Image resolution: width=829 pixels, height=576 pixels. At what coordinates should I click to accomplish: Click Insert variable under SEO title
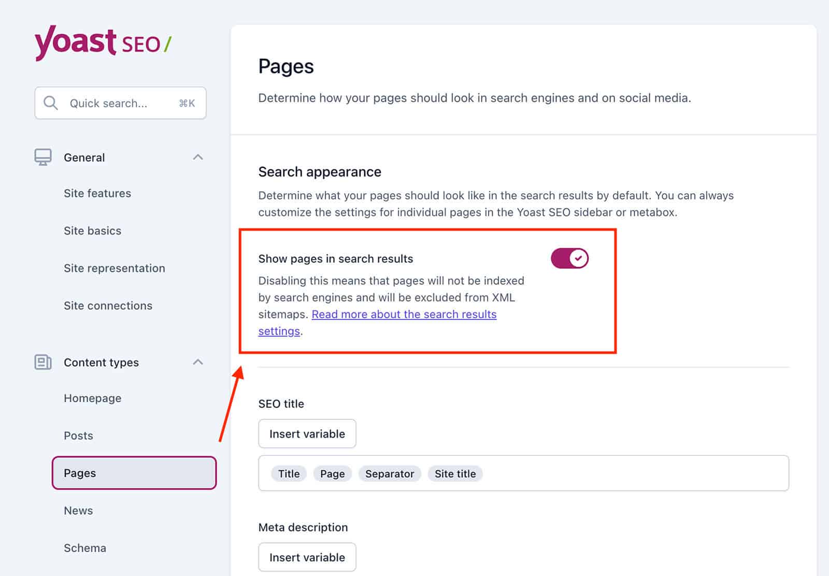307,434
